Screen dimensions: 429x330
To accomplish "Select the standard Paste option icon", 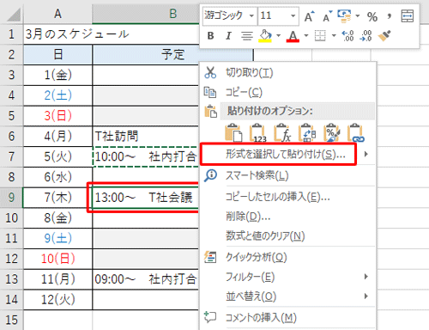I will point(233,132).
